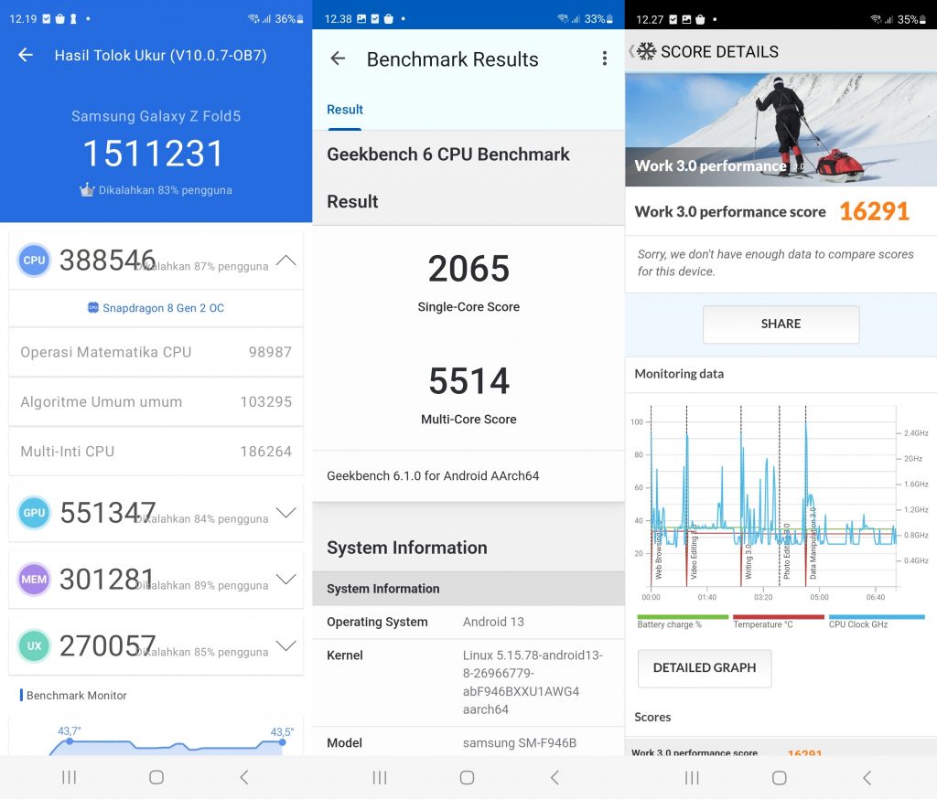Tap the orange 16291 performance score
The width and height of the screenshot is (937, 799).
874,211
